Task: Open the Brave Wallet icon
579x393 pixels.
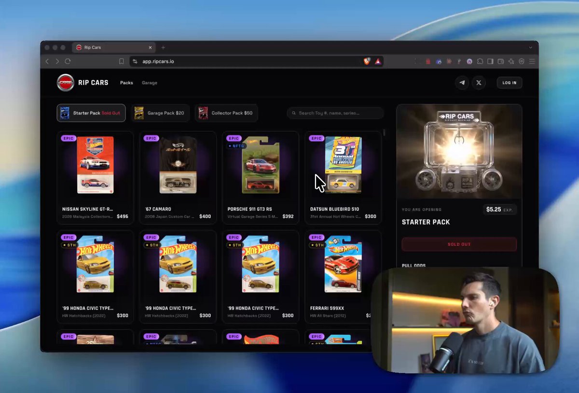Action: point(501,61)
